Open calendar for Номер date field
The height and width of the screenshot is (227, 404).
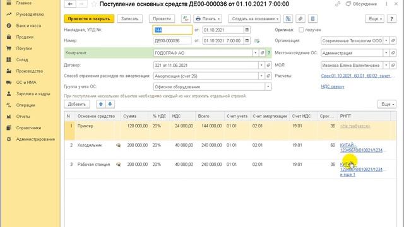point(247,40)
